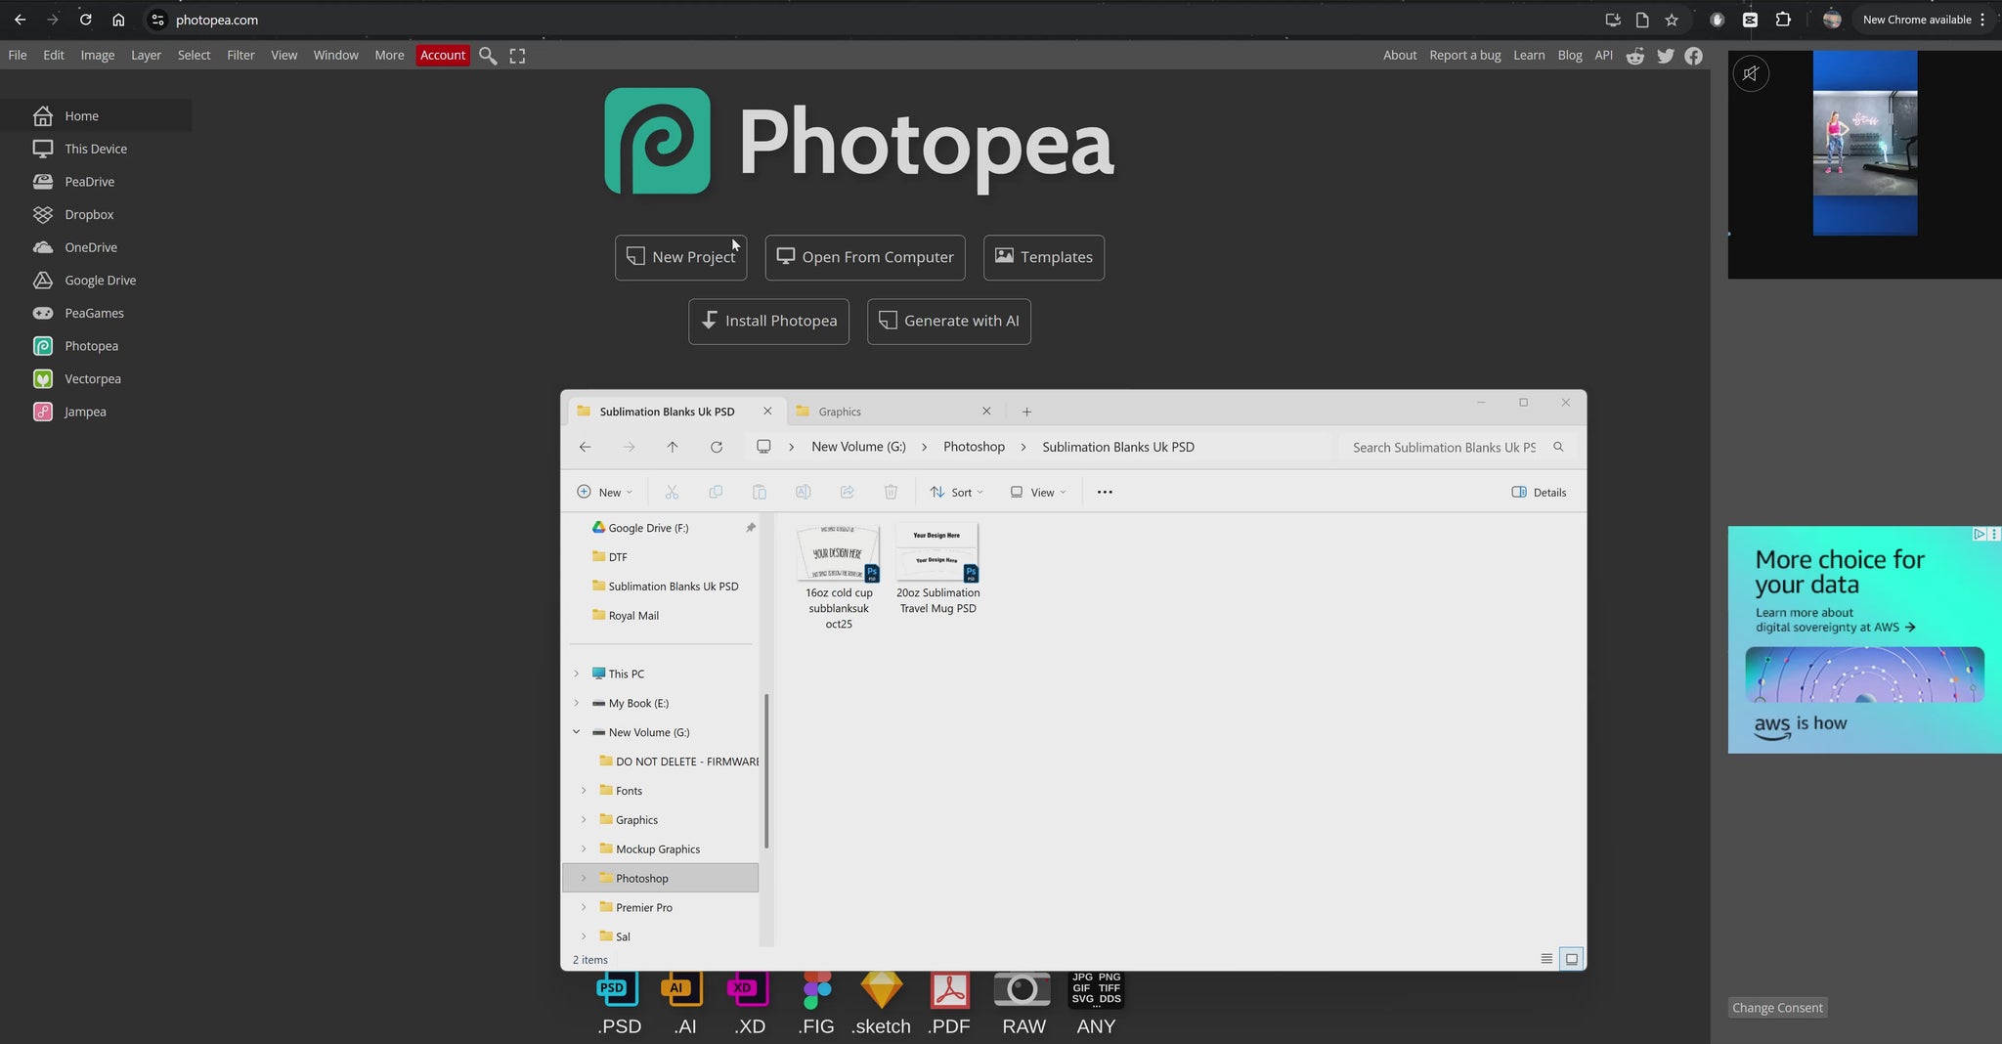Switch to the Graphics Explorer tab
The image size is (2002, 1044).
840,412
